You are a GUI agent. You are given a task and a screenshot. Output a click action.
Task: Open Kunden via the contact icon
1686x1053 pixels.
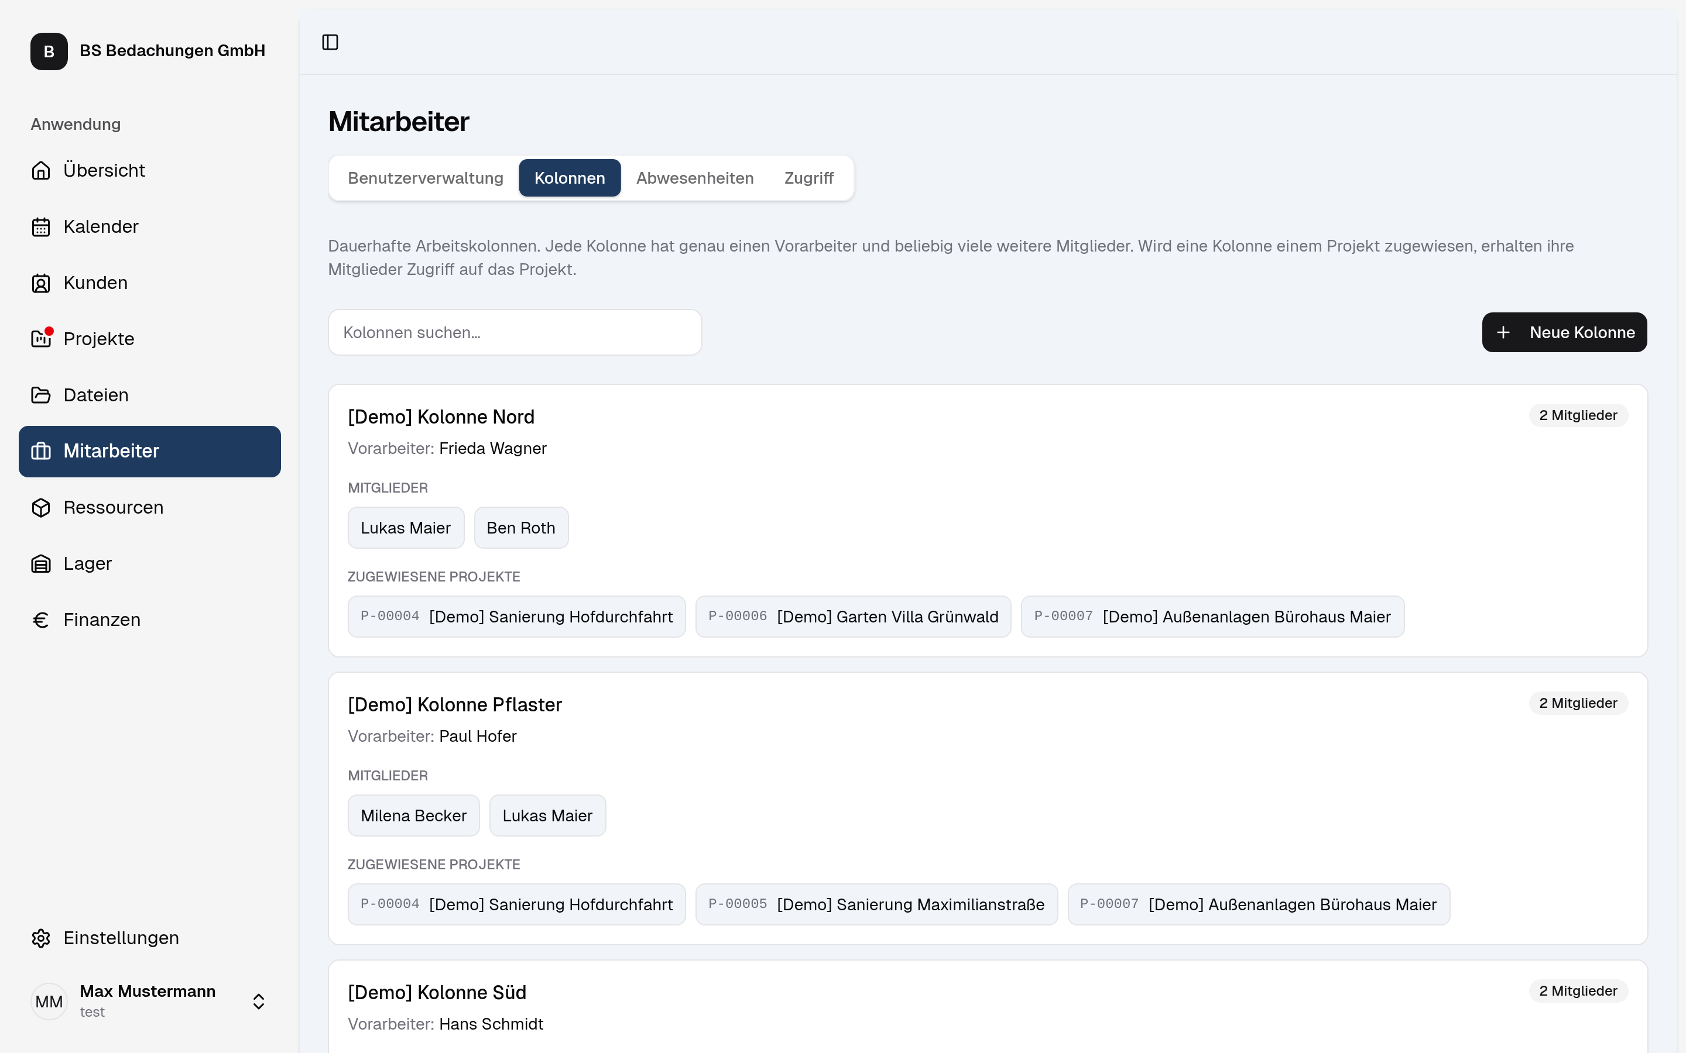click(x=41, y=284)
